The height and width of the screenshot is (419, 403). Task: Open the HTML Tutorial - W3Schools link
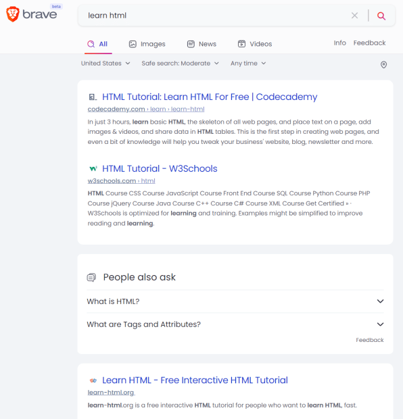click(x=160, y=169)
